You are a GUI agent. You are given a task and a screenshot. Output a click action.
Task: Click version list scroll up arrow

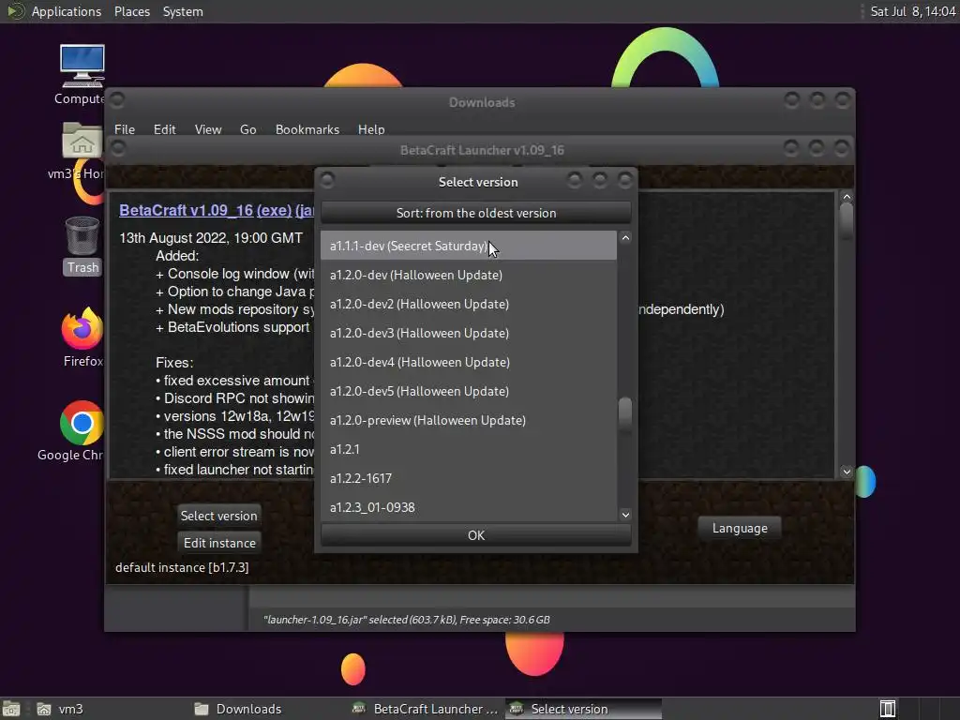(x=625, y=238)
